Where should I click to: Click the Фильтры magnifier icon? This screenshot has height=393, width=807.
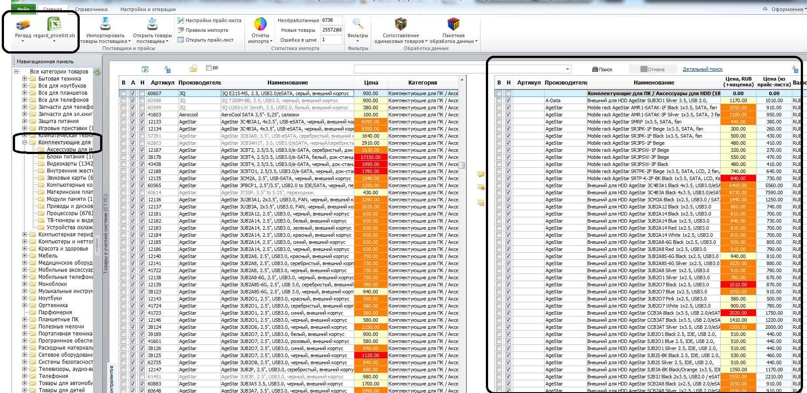tap(358, 24)
